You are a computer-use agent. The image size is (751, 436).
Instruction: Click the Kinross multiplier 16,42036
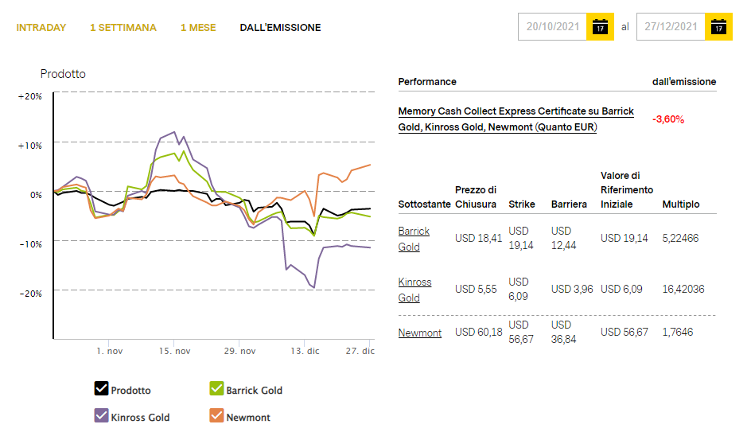(683, 289)
